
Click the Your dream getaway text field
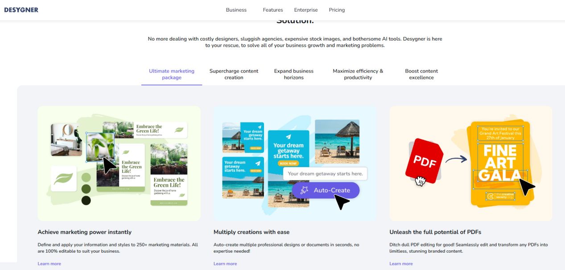tap(325, 174)
